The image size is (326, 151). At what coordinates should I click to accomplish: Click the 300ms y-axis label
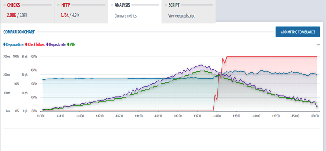(x=7, y=57)
